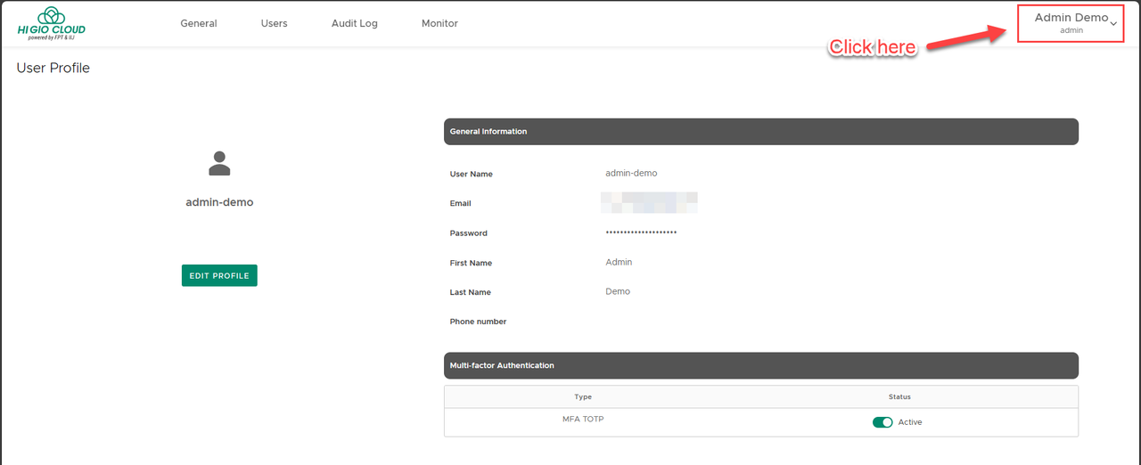1141x465 pixels.
Task: Click the HI GIO CLOUD logo
Action: (52, 23)
